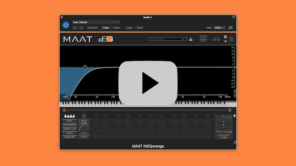
Task: Click the piano keyboard strip below the graph
Action: click(148, 104)
